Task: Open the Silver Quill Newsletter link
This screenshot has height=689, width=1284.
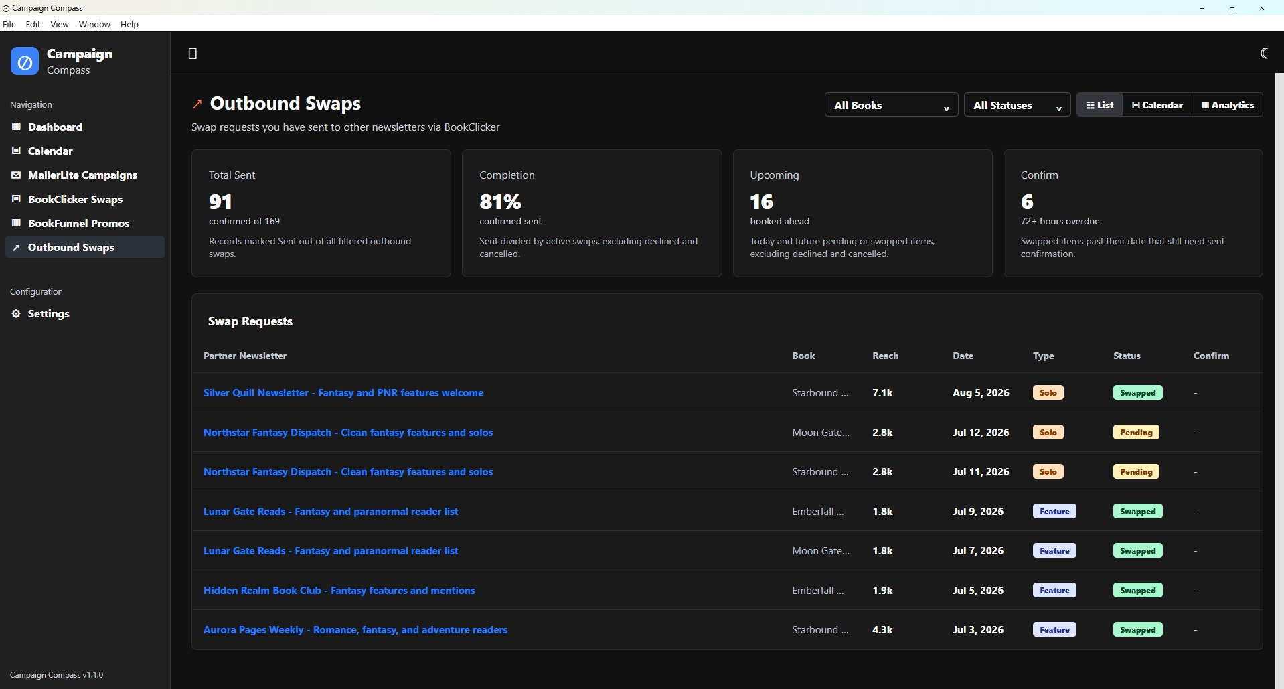Action: coord(343,393)
